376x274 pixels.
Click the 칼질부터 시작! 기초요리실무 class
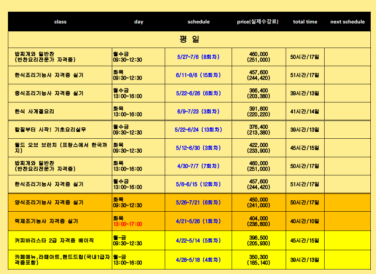tap(50, 130)
